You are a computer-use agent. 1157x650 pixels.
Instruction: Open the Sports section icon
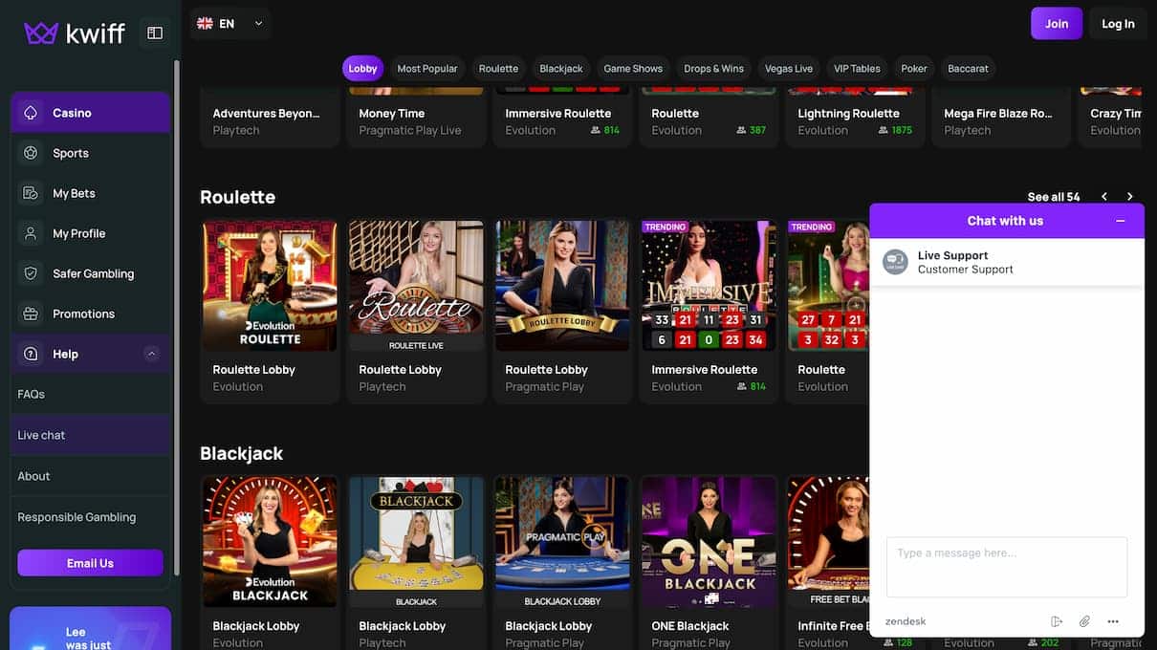click(x=31, y=153)
